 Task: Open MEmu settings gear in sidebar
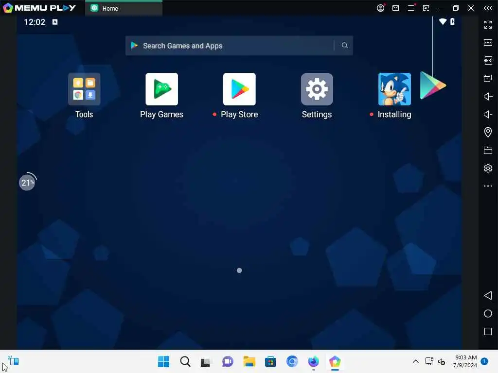(x=488, y=168)
